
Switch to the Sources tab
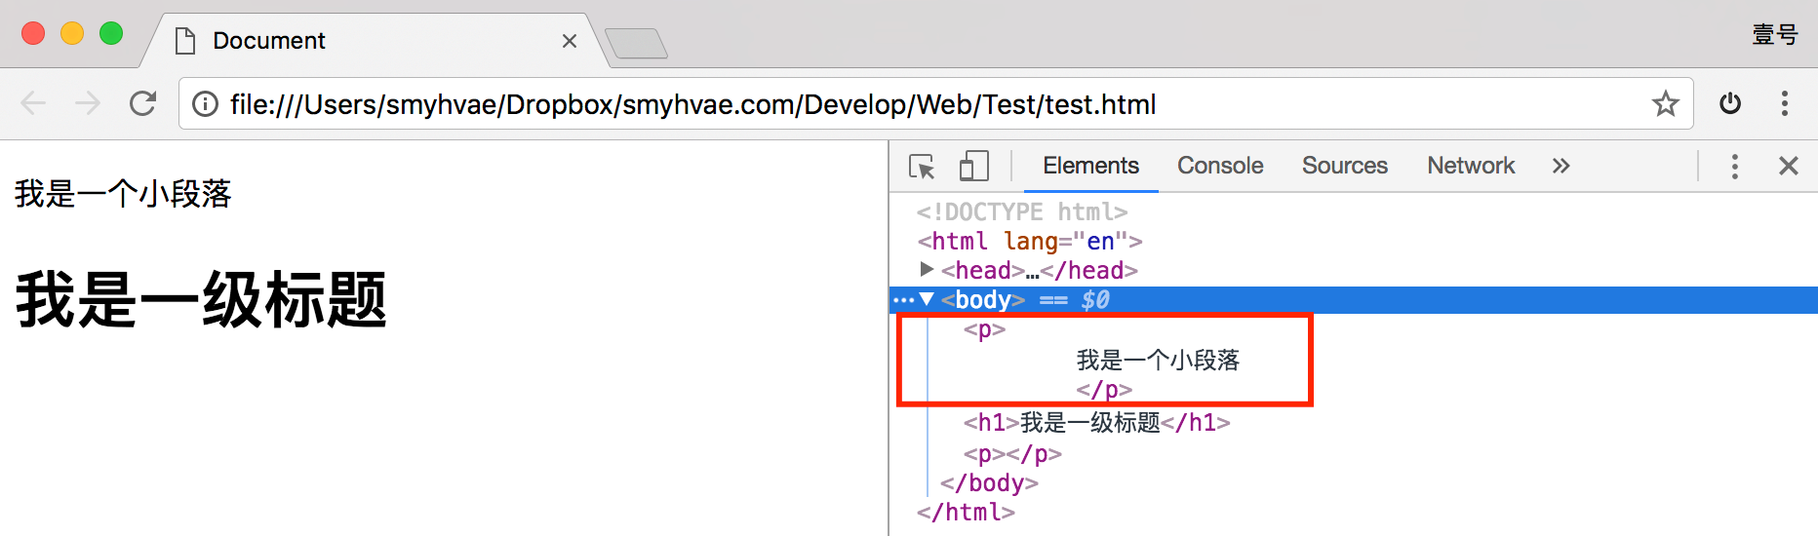(x=1344, y=166)
